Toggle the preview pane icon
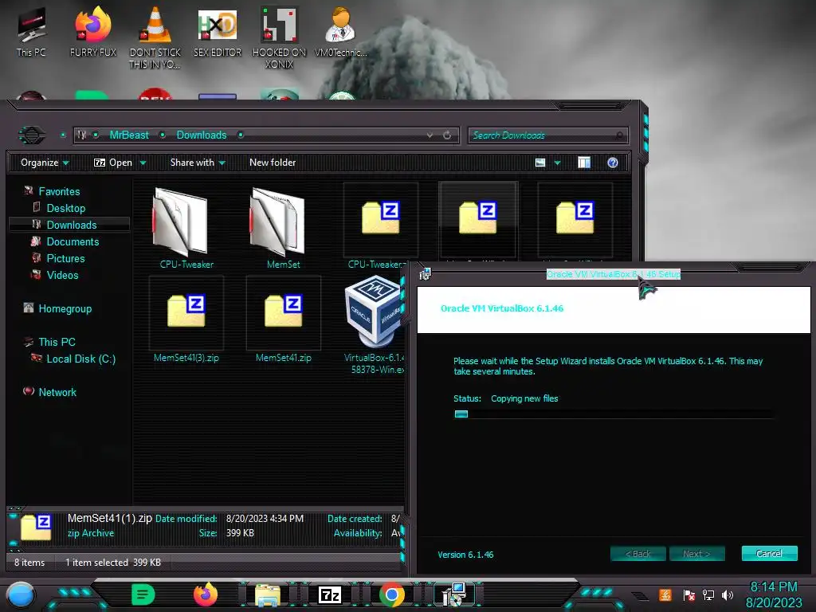Viewport: 816px width, 612px height. [584, 163]
